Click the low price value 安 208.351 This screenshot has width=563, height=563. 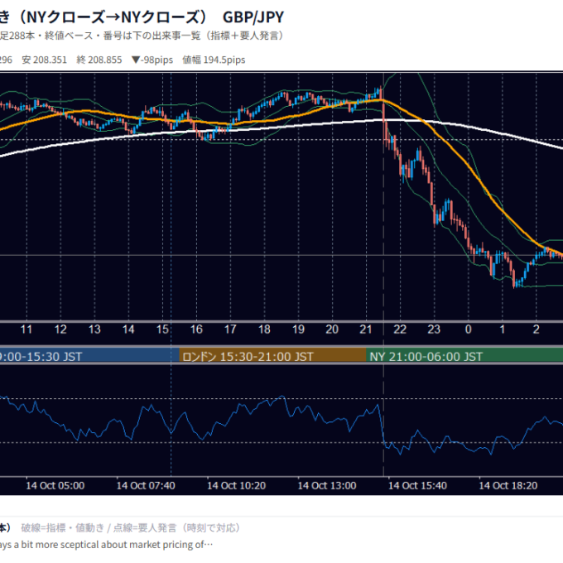point(45,60)
